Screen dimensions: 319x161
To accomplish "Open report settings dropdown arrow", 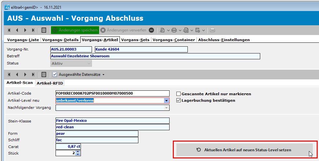I will click(x=203, y=30).
